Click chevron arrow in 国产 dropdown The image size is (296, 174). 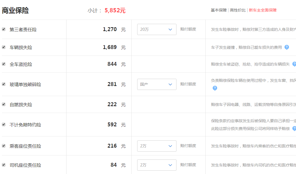tap(170, 84)
